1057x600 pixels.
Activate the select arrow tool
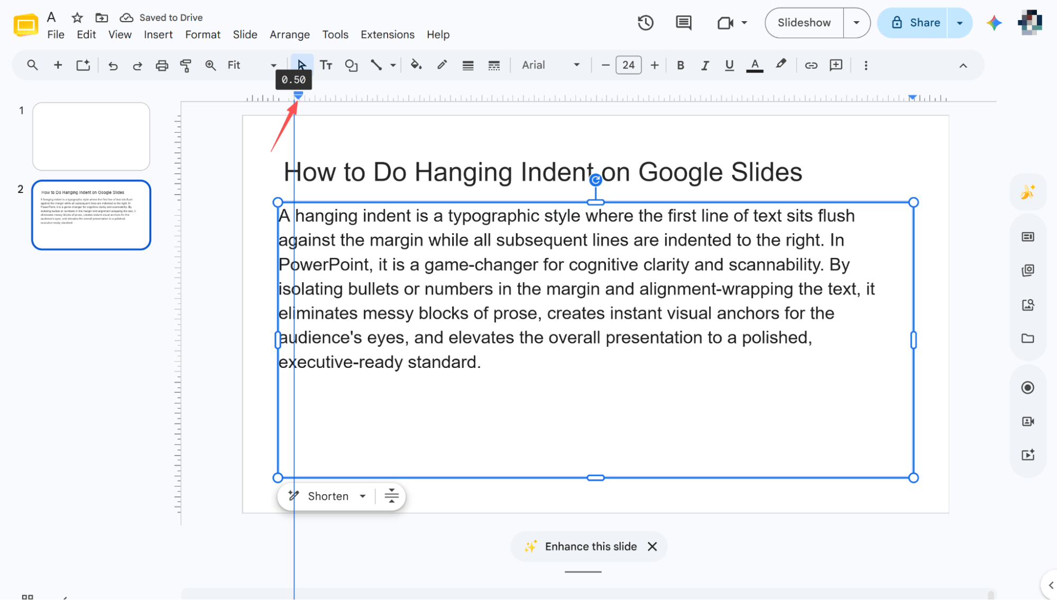tap(301, 65)
